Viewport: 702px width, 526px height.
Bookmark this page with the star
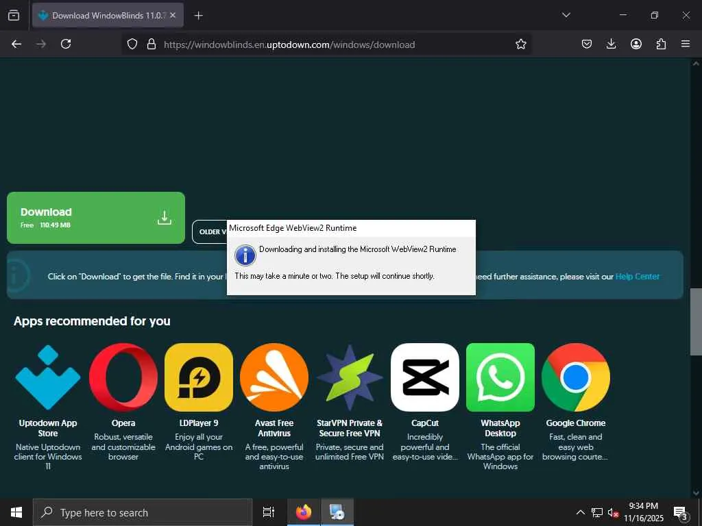(521, 45)
